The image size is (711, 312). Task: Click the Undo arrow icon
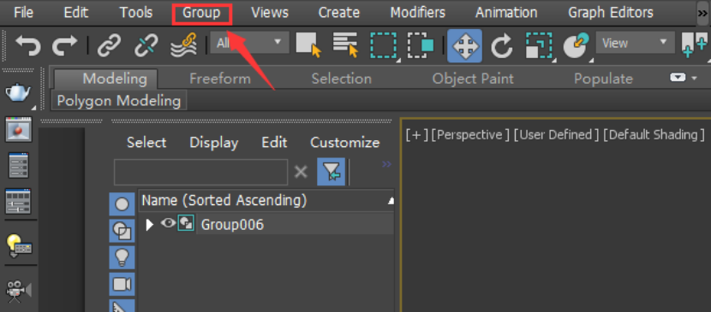point(28,45)
